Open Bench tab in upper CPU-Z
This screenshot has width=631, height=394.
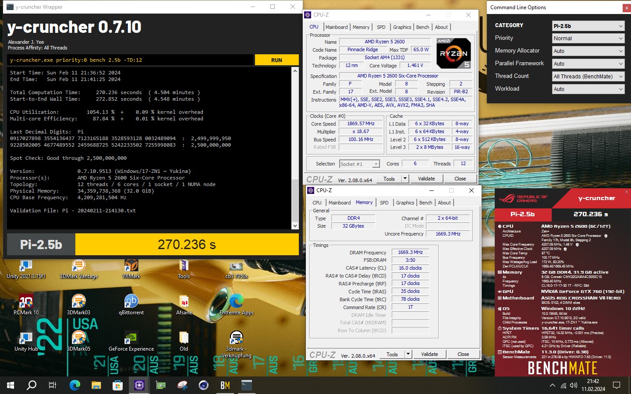coord(422,27)
